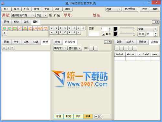This screenshot has width=162, height=122.
Task: Open the 学生 tab
Action: click(16, 42)
